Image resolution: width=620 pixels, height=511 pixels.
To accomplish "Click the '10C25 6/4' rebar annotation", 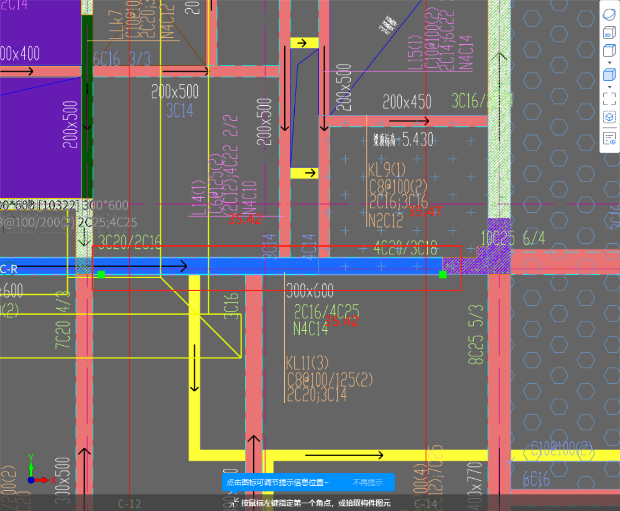I will pos(513,239).
